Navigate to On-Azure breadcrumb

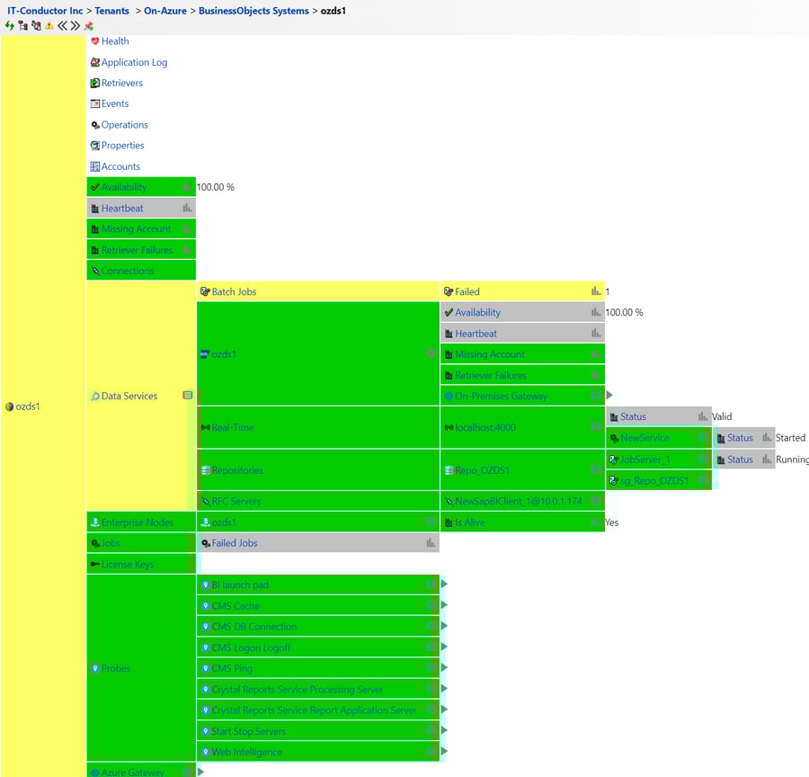click(x=165, y=10)
